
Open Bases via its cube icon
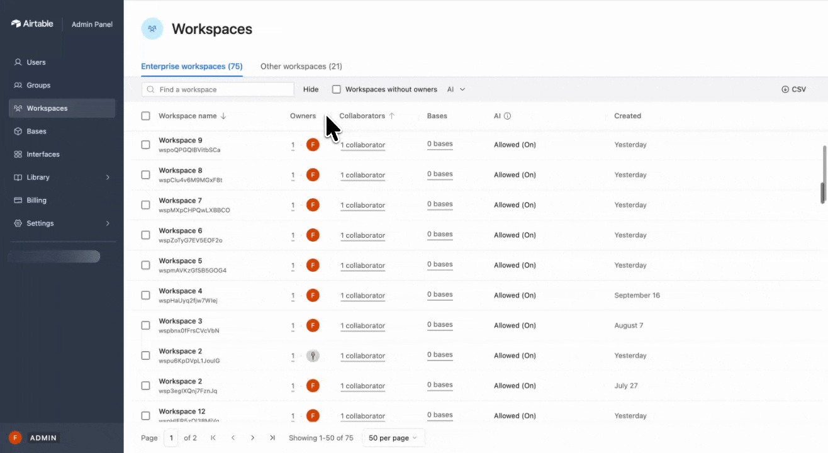(x=18, y=131)
